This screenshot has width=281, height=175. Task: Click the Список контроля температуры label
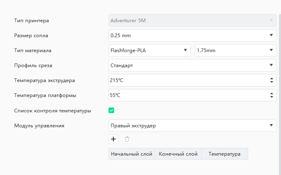click(53, 111)
